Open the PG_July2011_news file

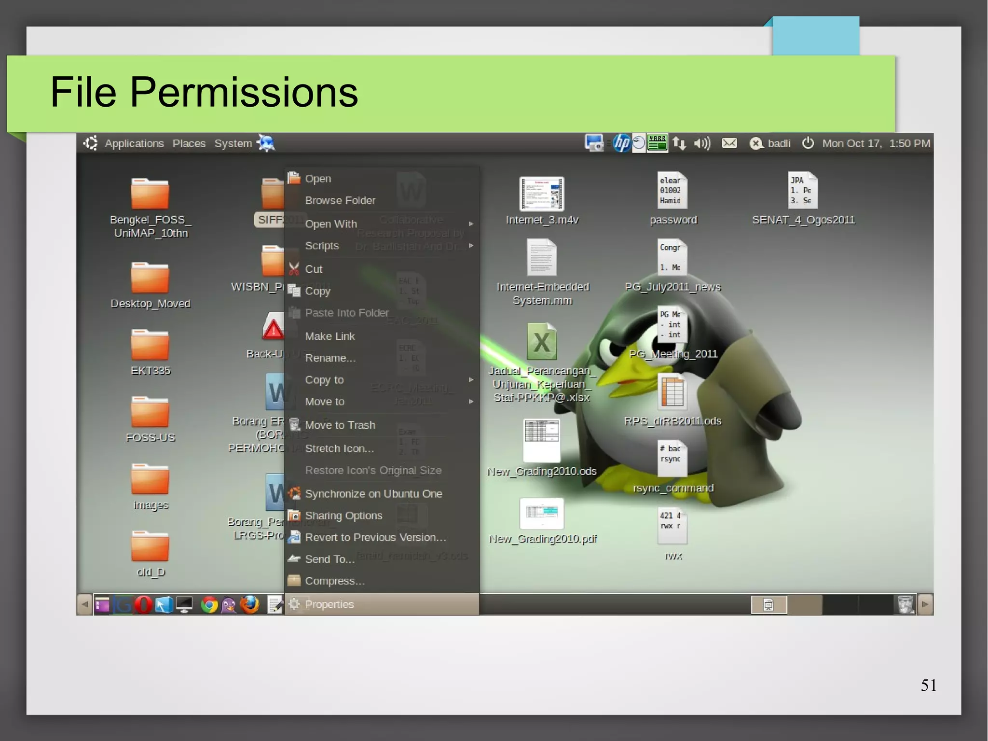tap(672, 257)
